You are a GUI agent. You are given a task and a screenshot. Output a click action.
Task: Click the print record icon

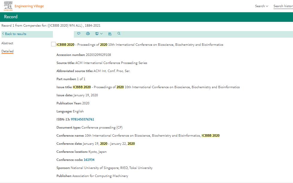[88, 34]
